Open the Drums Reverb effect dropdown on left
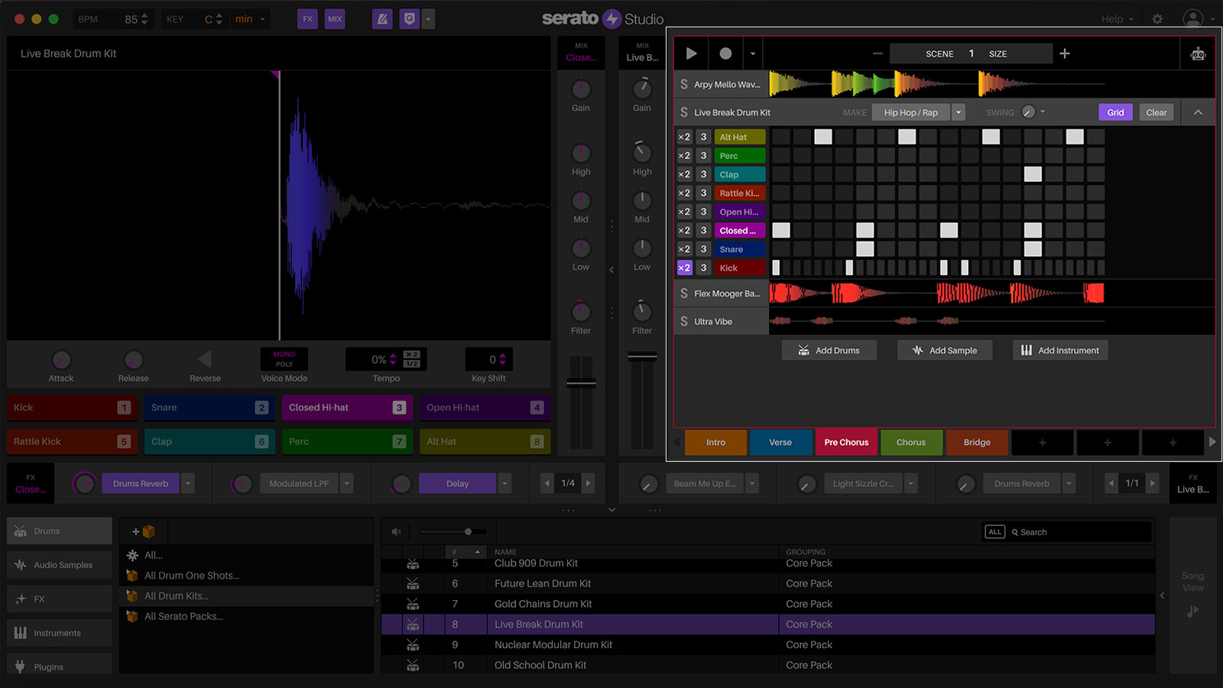This screenshot has width=1223, height=688. [188, 483]
